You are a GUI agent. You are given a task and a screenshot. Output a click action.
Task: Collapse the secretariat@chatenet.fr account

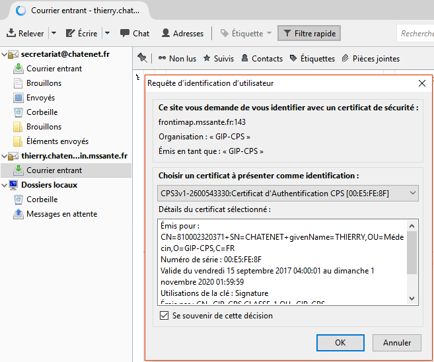point(4,54)
